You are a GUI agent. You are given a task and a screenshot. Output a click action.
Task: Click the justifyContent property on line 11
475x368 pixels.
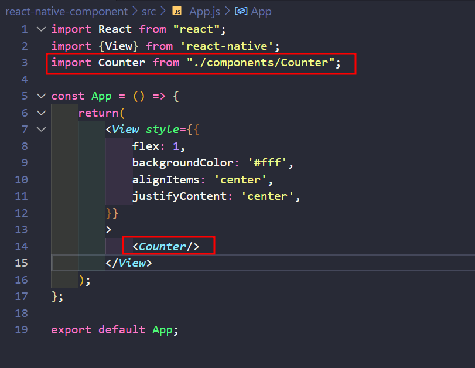click(179, 196)
